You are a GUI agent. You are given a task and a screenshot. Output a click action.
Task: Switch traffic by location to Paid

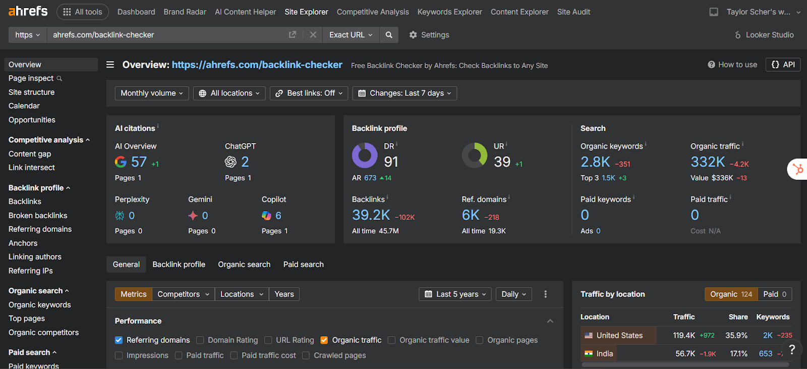click(x=775, y=294)
